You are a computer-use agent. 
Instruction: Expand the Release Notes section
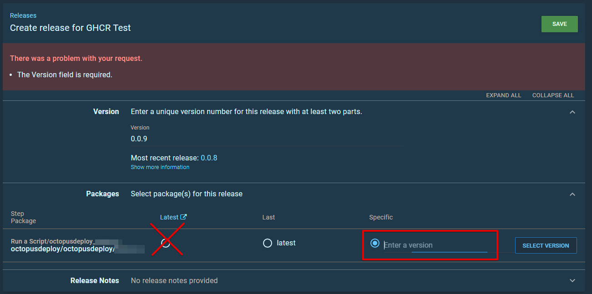coord(572,280)
